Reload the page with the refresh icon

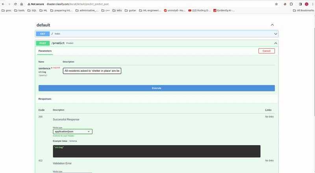(15, 4)
